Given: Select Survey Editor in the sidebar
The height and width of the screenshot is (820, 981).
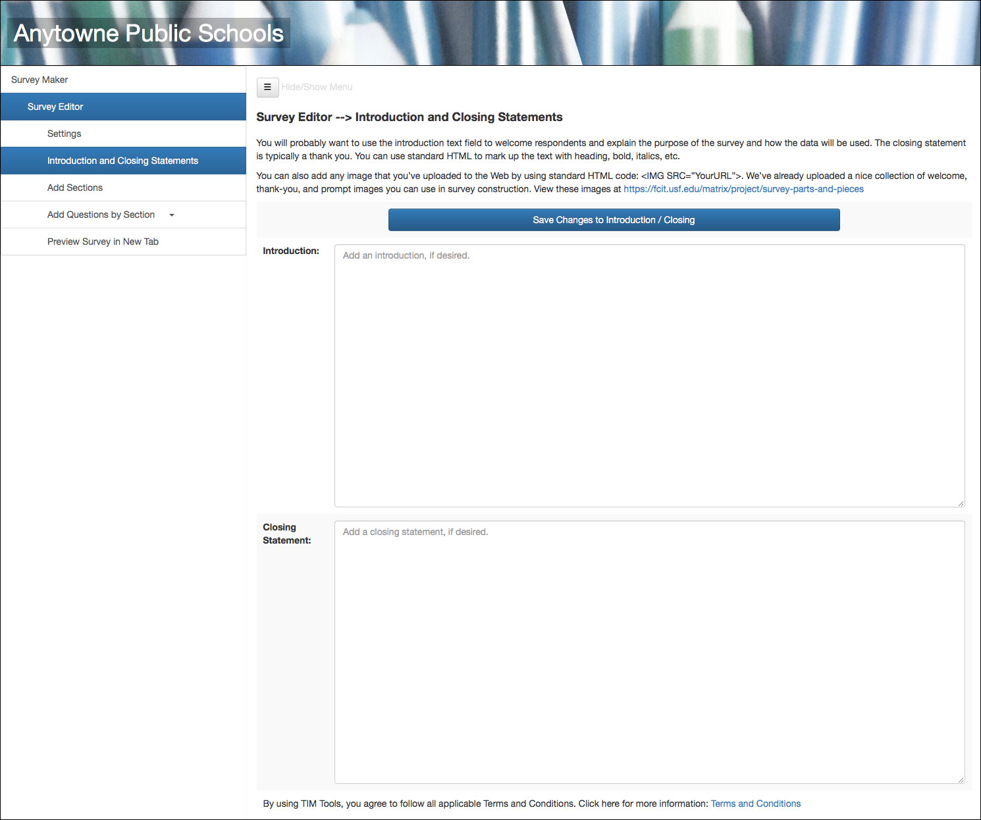Looking at the screenshot, I should [123, 107].
